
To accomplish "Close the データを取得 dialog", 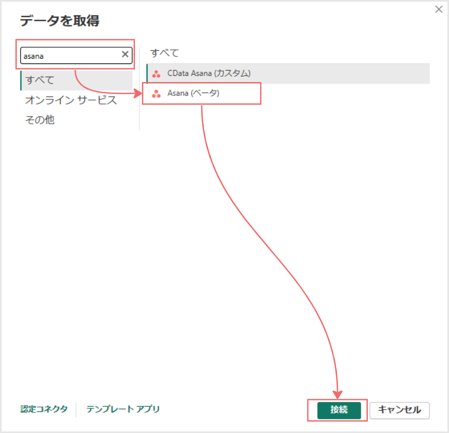I will tap(439, 9).
